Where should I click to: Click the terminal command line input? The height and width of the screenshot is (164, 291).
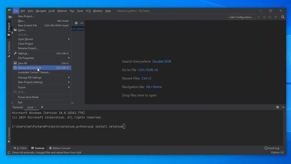pyautogui.click(x=69, y=127)
